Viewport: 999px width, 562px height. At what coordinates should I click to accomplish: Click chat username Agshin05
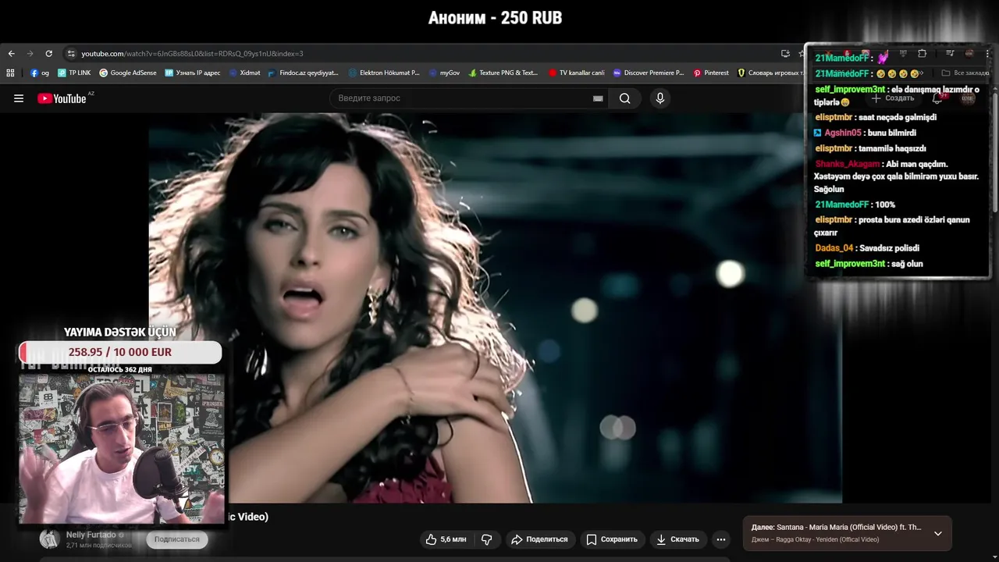pos(842,133)
